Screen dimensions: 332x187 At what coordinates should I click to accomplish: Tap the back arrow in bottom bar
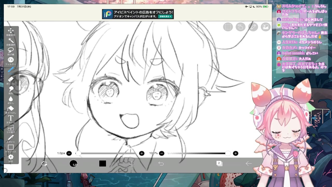click(249, 164)
